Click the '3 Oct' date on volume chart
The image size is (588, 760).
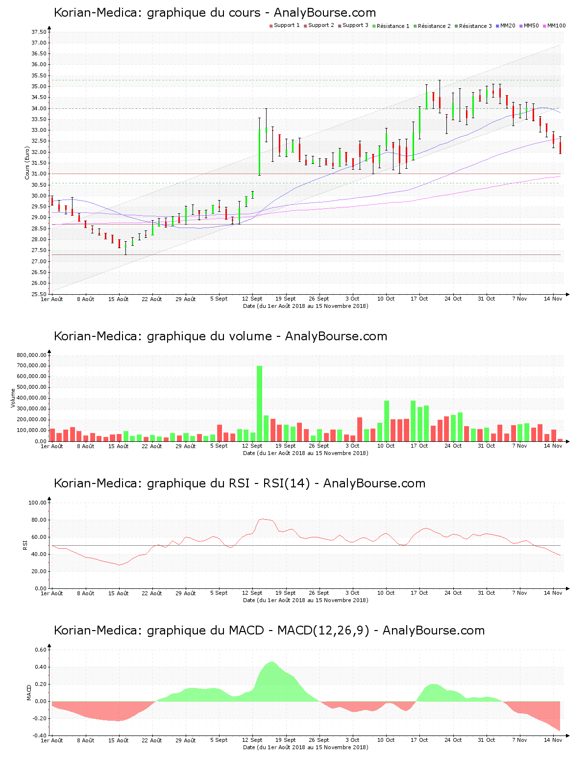click(x=352, y=446)
